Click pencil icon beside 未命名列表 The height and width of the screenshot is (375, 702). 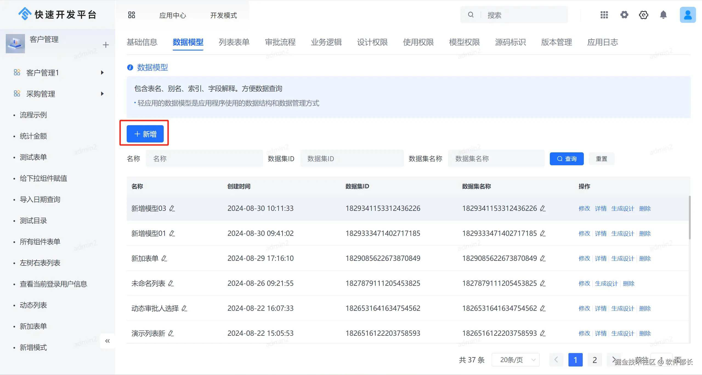(171, 283)
